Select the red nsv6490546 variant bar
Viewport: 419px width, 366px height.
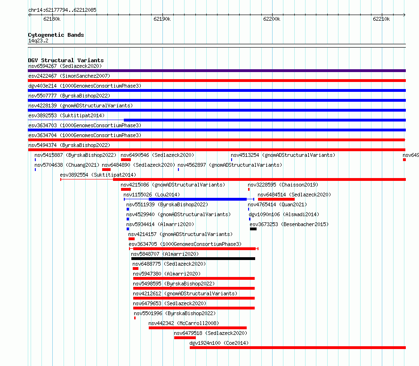click(x=126, y=160)
